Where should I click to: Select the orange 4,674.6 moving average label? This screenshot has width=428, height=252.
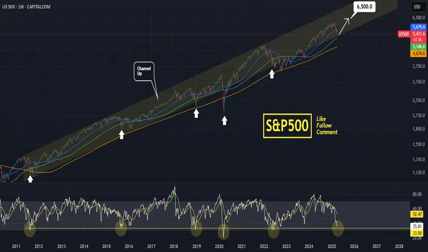pos(418,54)
